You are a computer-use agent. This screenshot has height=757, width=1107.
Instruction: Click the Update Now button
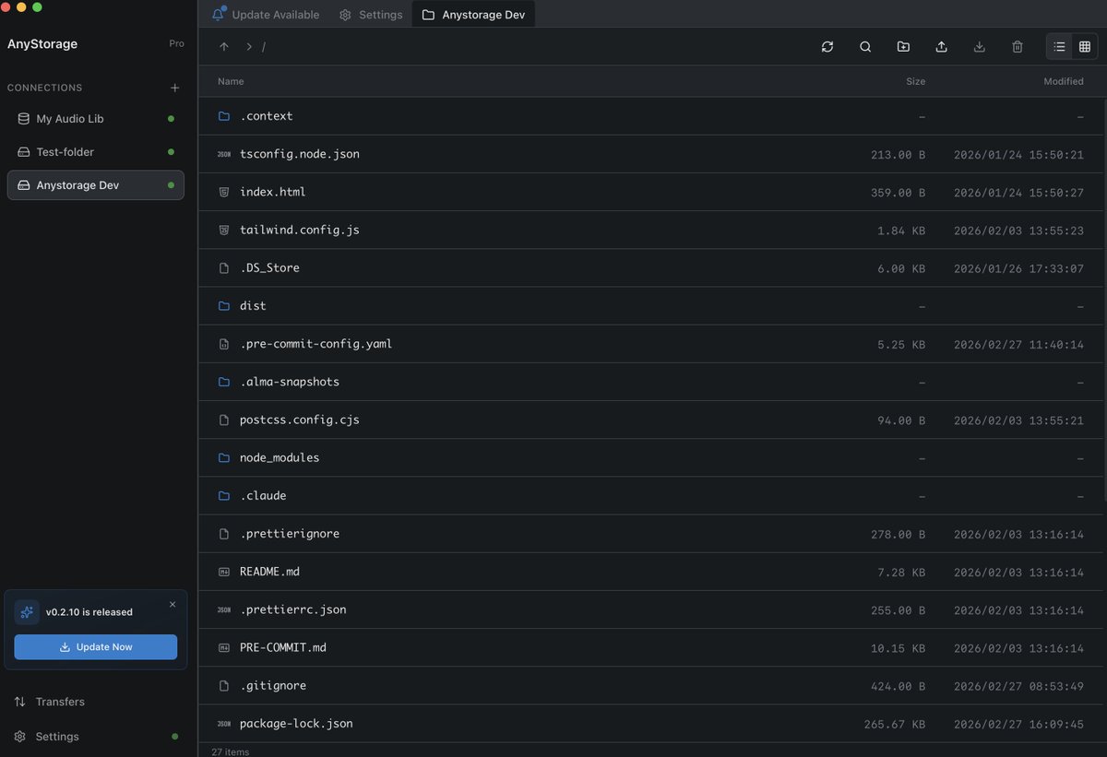pyautogui.click(x=96, y=647)
